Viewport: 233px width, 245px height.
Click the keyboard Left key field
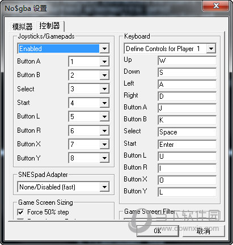pos(187,85)
